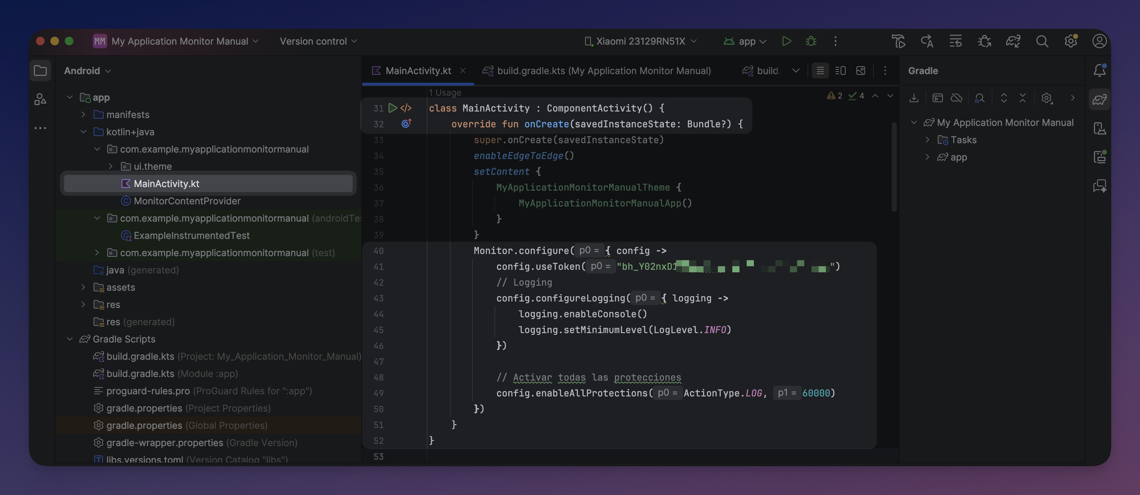Click the 1 Usage hint above MainActivity

[444, 92]
